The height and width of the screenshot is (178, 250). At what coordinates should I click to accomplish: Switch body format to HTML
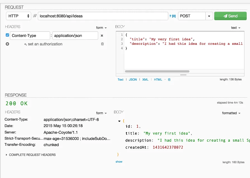(158, 79)
